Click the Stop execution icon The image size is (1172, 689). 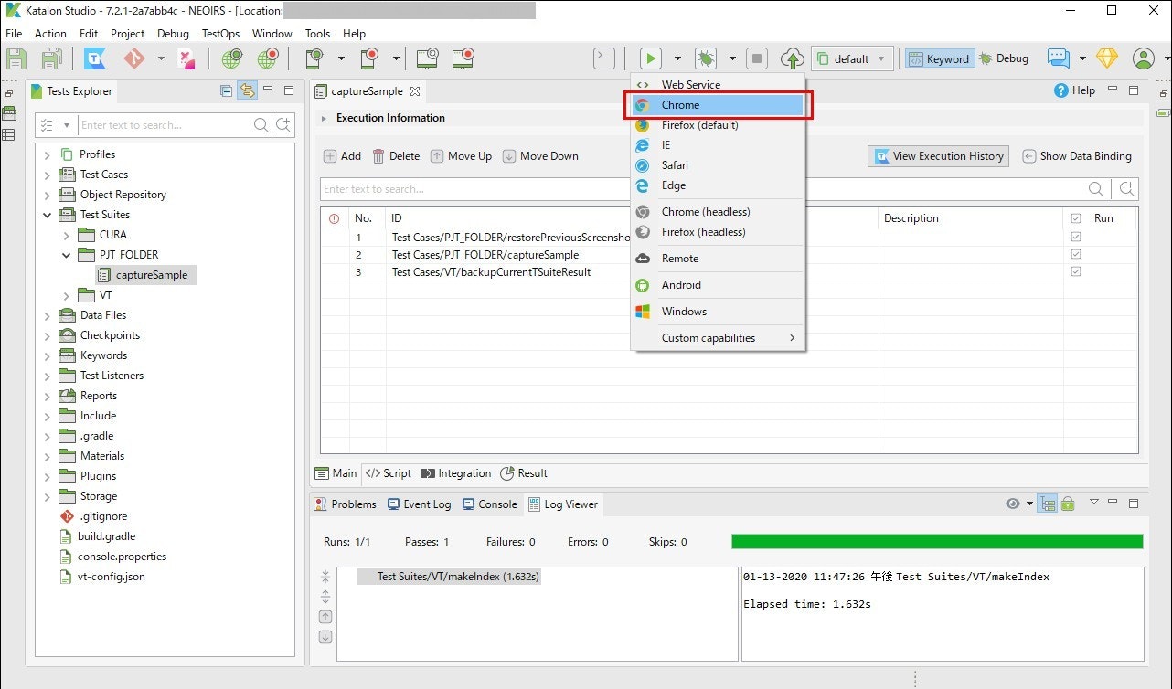[x=757, y=58]
